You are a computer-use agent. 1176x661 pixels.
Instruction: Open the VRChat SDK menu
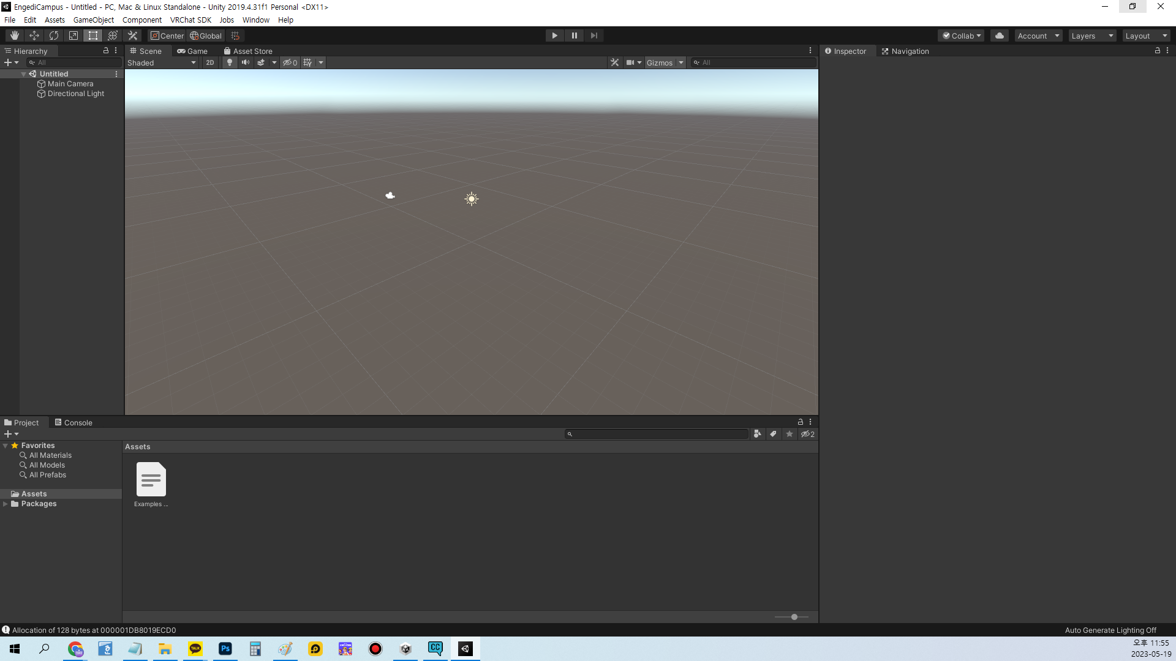pos(190,20)
